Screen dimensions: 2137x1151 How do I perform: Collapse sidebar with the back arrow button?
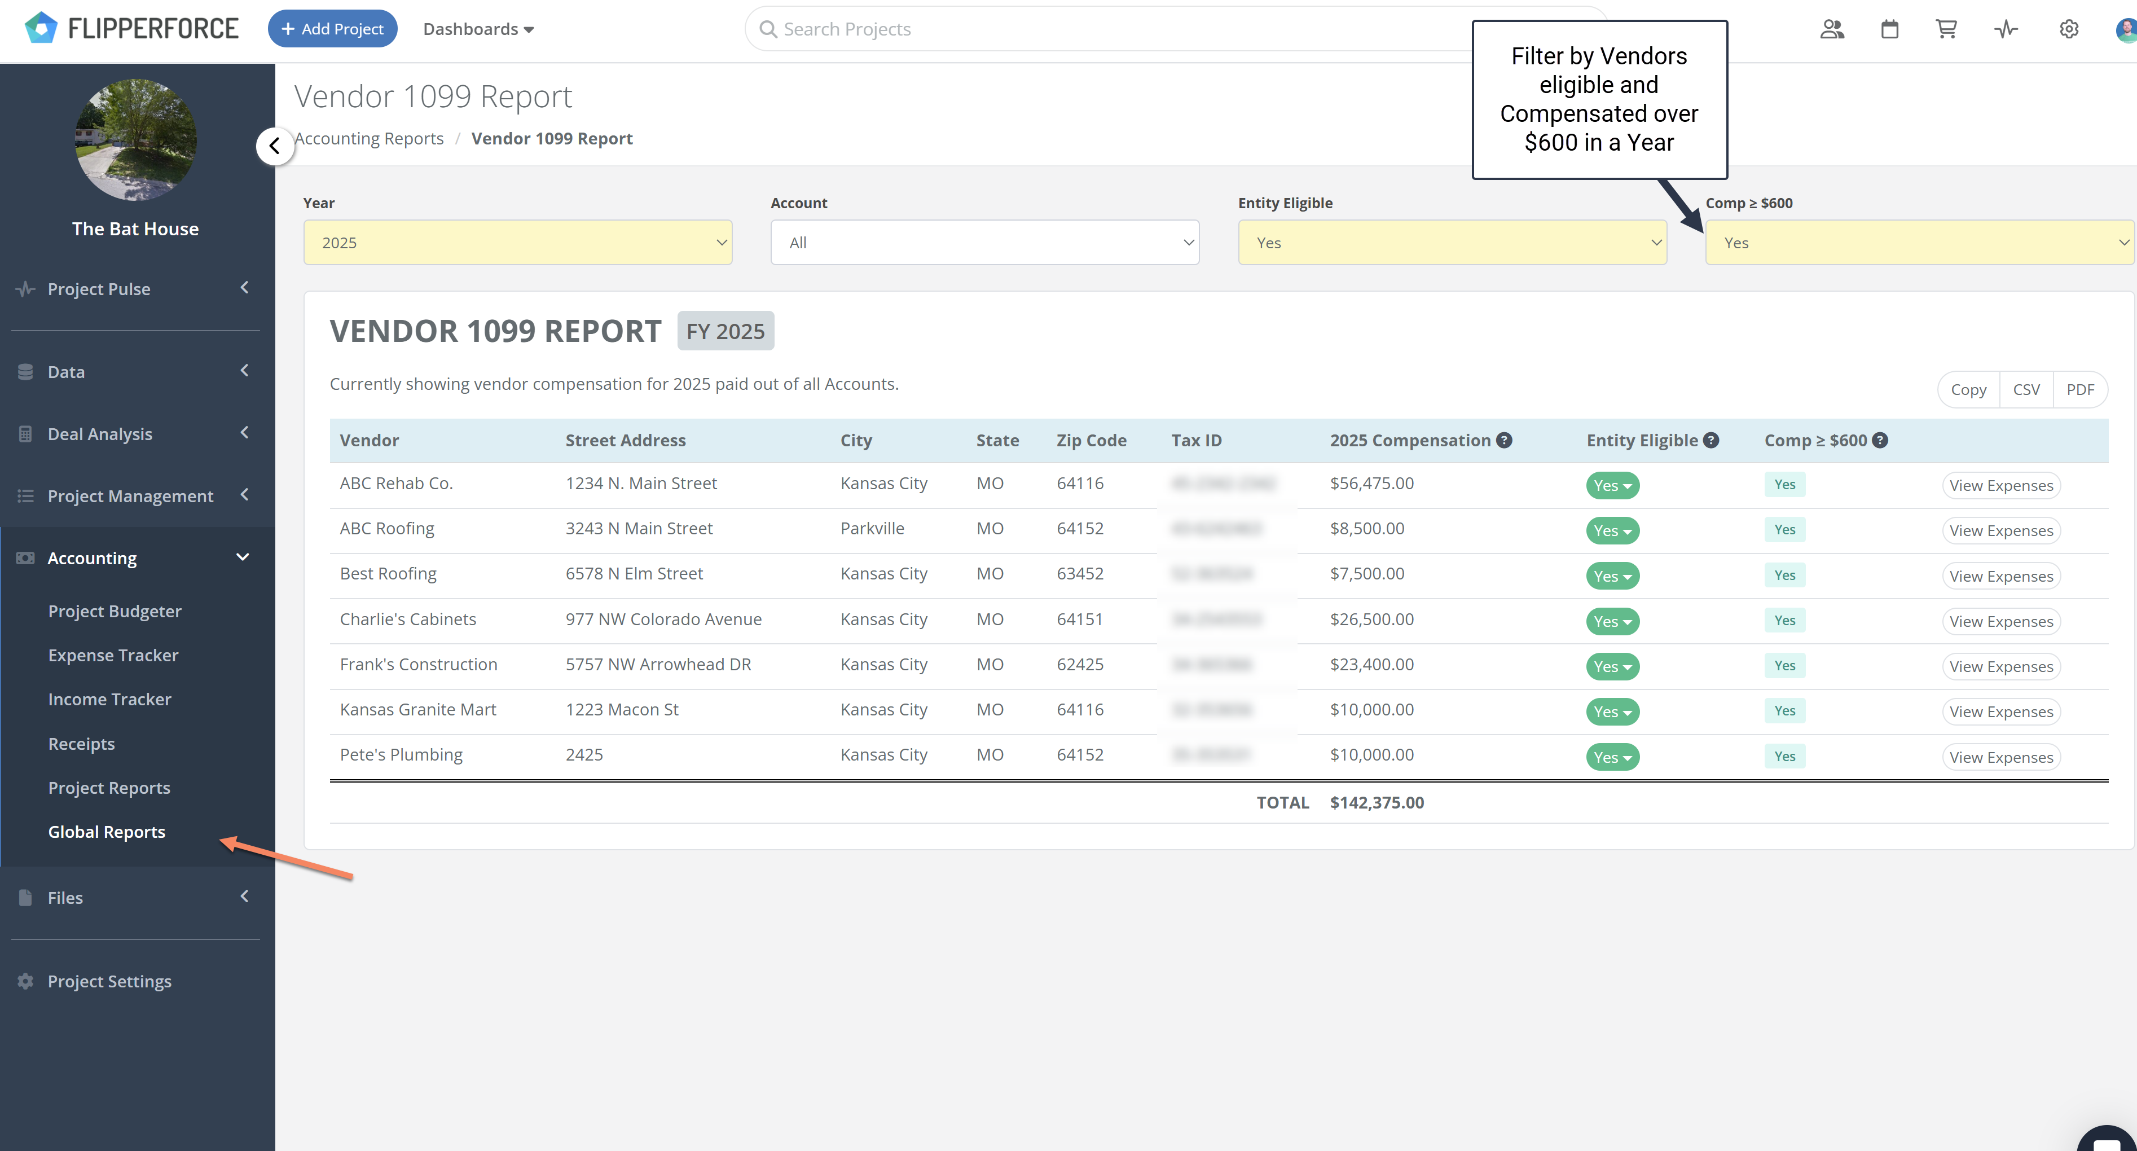(275, 146)
